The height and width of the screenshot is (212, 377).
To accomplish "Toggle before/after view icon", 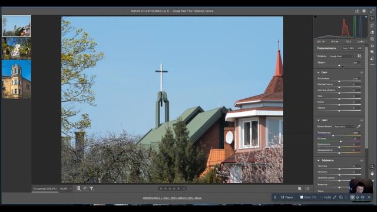I will pyautogui.click(x=307, y=188).
